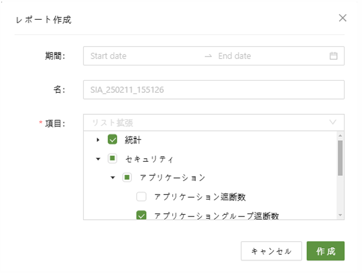Enable the アプリケーション遮断数 checkbox
The height and width of the screenshot is (273, 362).
pyautogui.click(x=142, y=197)
